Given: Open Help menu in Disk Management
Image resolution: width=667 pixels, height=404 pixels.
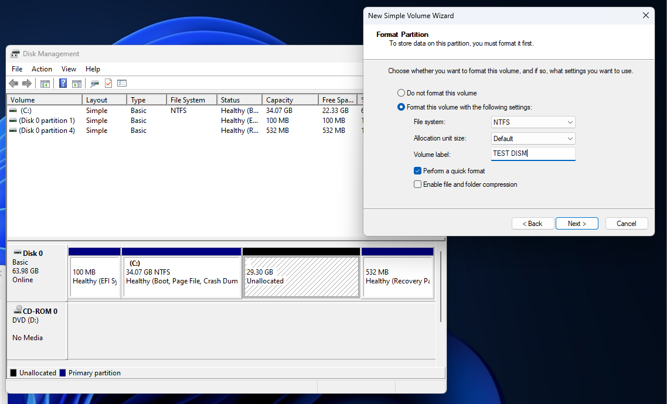Looking at the screenshot, I should [93, 69].
